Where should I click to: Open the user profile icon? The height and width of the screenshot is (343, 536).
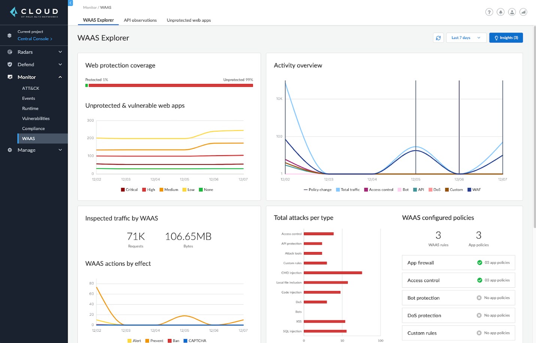512,12
